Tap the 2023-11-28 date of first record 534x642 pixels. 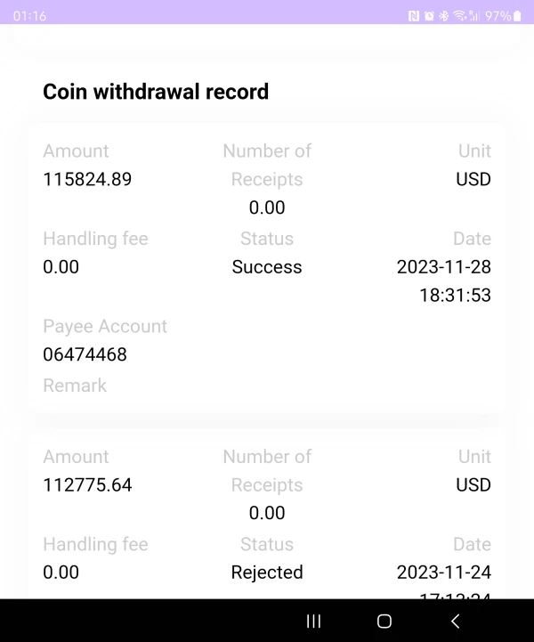point(443,267)
